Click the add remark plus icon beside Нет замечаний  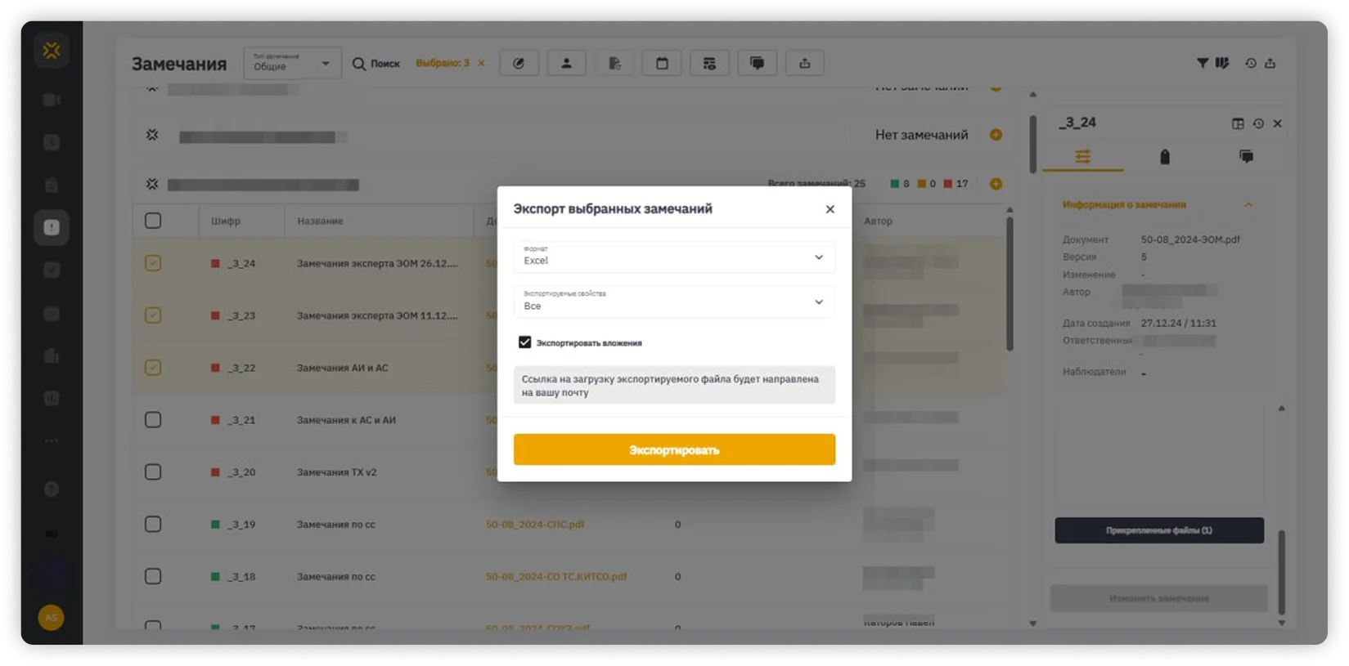tap(996, 135)
